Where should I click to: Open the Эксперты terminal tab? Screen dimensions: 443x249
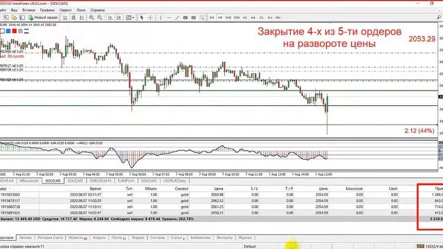pos(224,238)
